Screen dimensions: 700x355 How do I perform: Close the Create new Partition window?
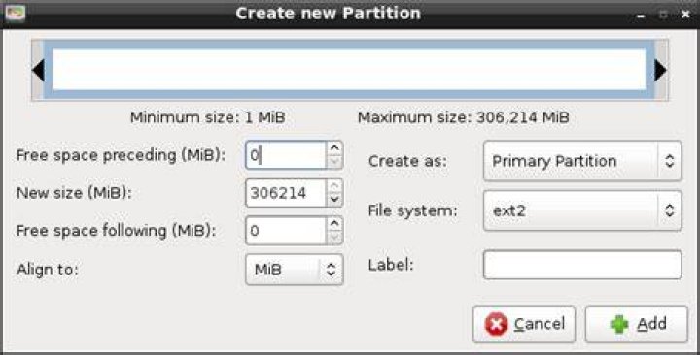tap(685, 16)
